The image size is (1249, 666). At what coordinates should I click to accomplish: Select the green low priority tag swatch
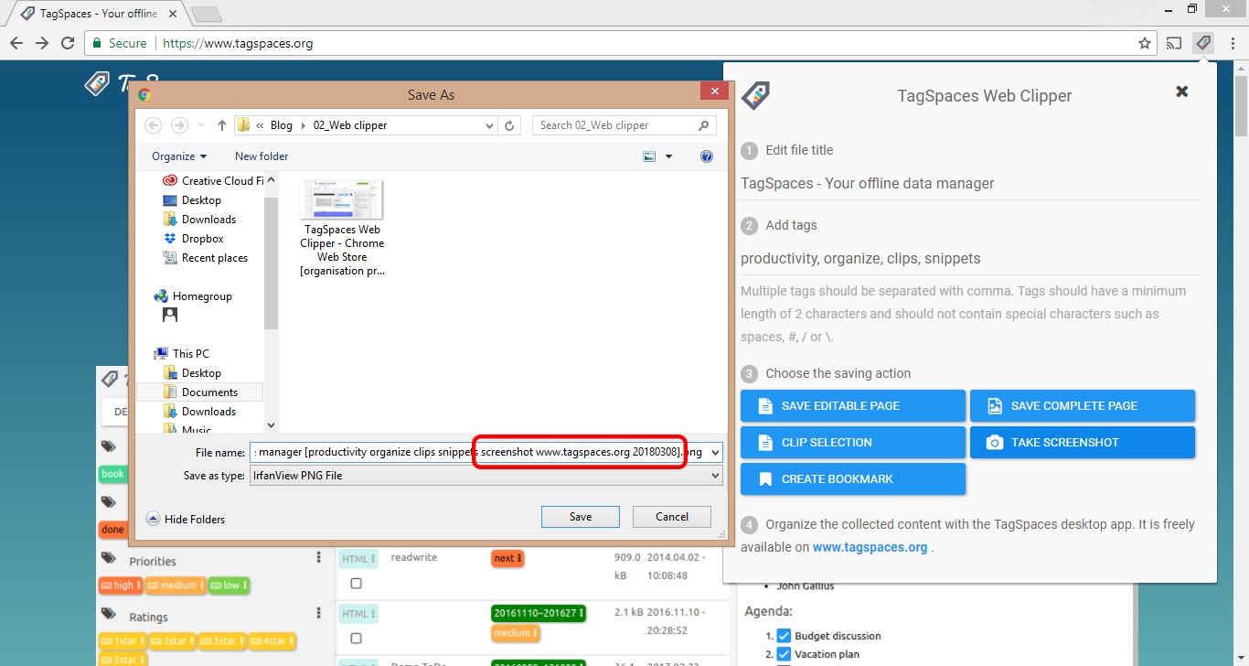click(229, 585)
